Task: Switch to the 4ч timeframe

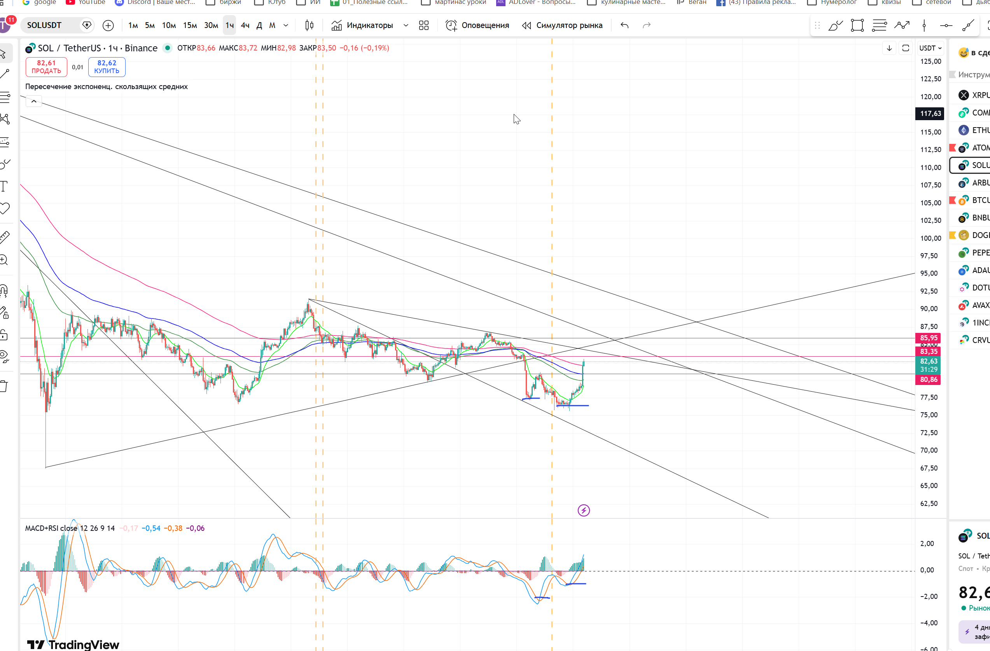Action: tap(245, 25)
